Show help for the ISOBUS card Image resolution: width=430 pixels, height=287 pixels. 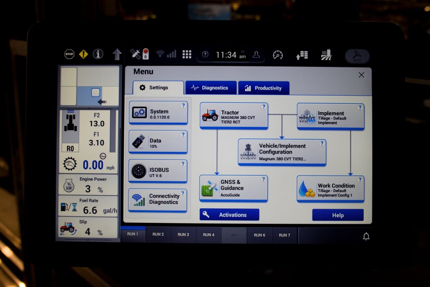(x=183, y=164)
